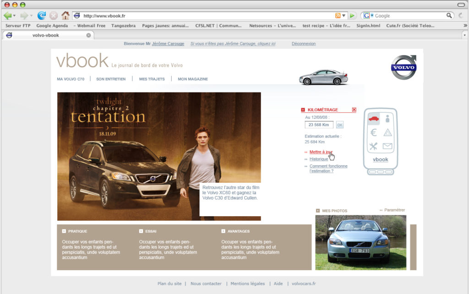Open the MES TRAJETS menu
This screenshot has height=294, width=469.
click(152, 79)
